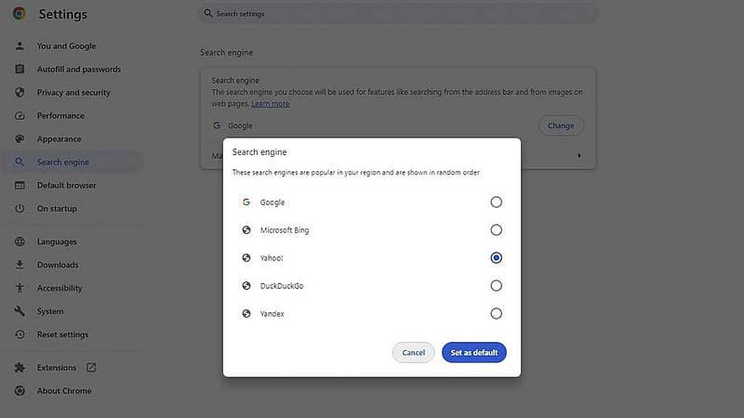
Task: Open Default browser settings
Action: point(66,185)
